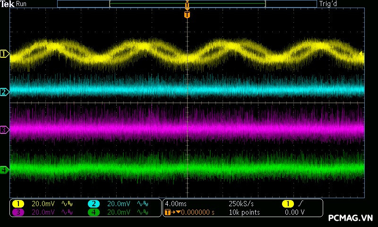Click the Tek logo
The height and width of the screenshot is (227, 378).
[x=8, y=4]
